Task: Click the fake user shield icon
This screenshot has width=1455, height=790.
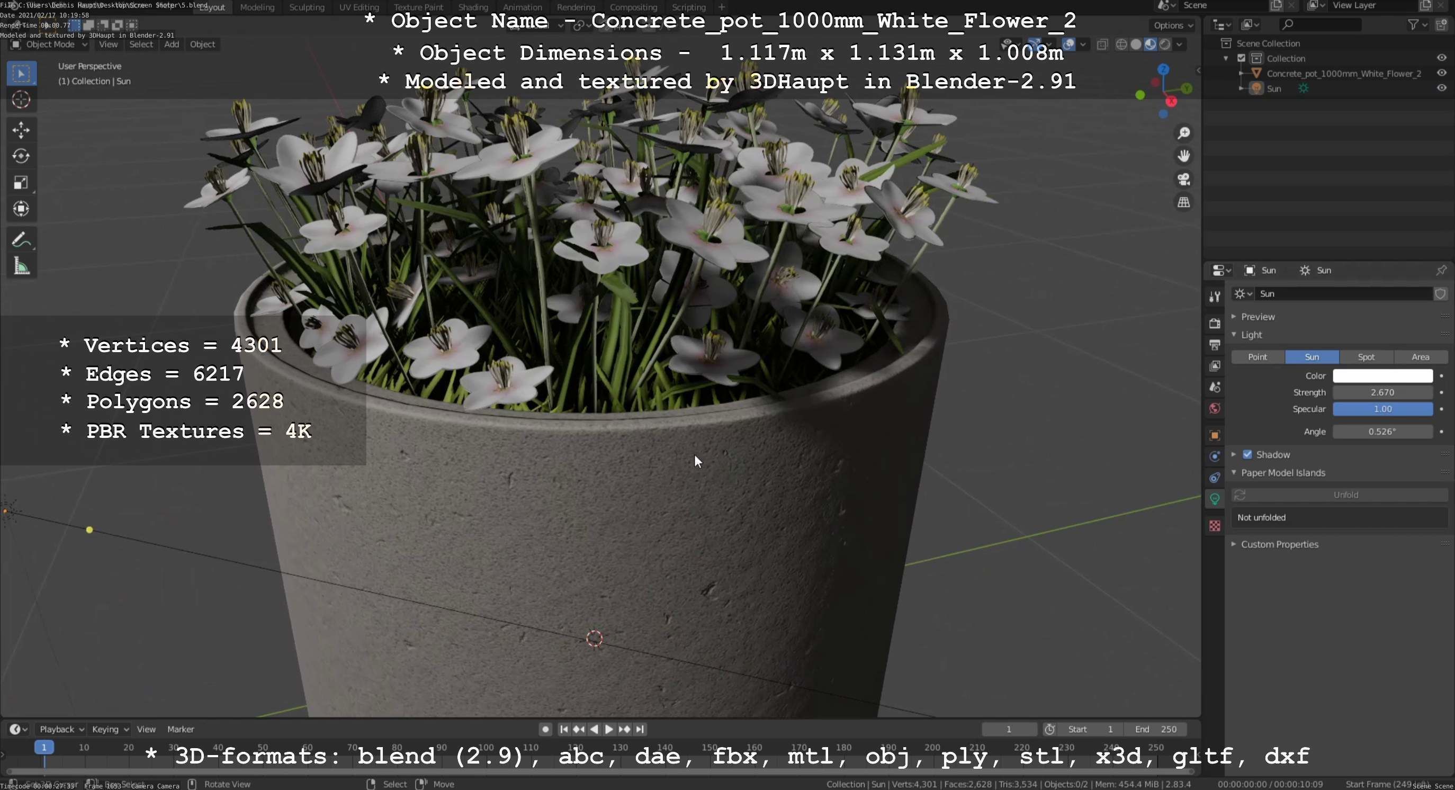Action: (1440, 294)
